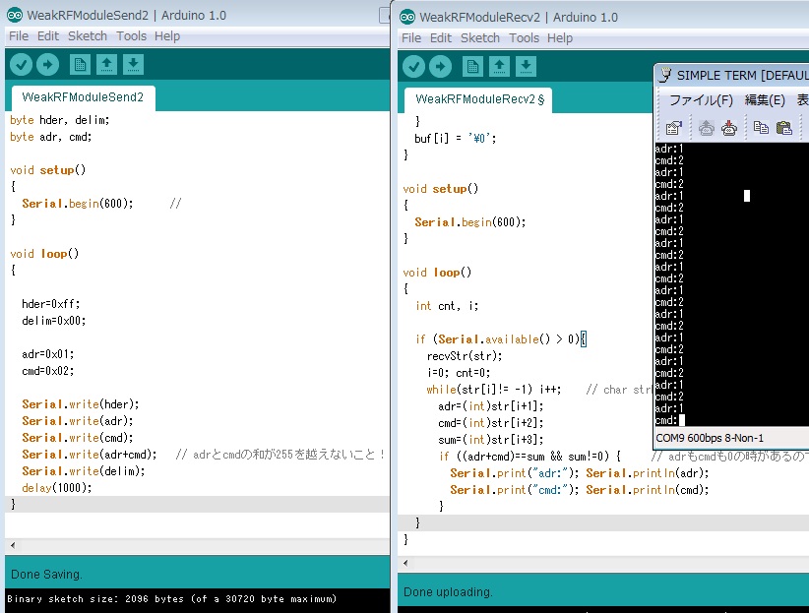Verify the sketch in WeakRFModuleRecv2 window
This screenshot has width=809, height=613.
[x=413, y=67]
